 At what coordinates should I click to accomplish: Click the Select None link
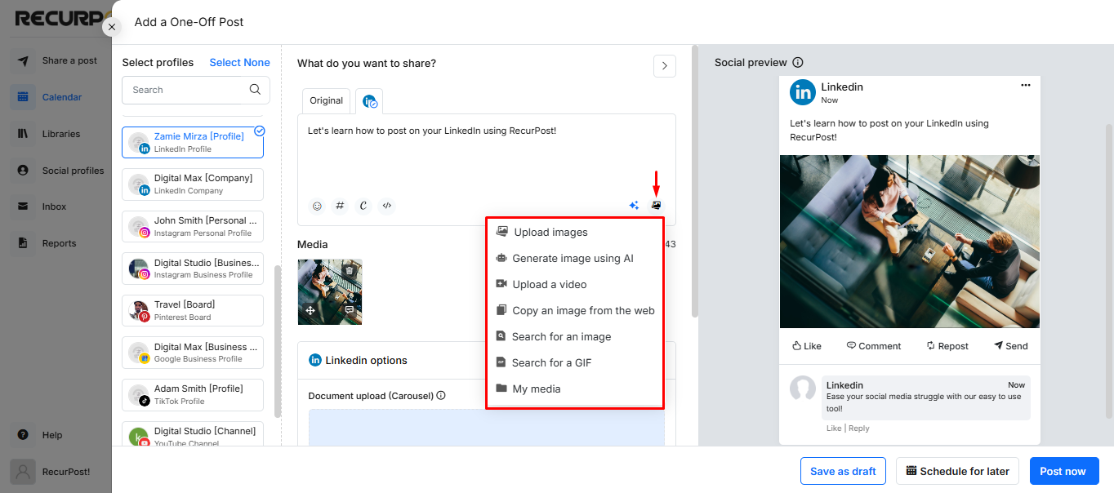coord(239,62)
